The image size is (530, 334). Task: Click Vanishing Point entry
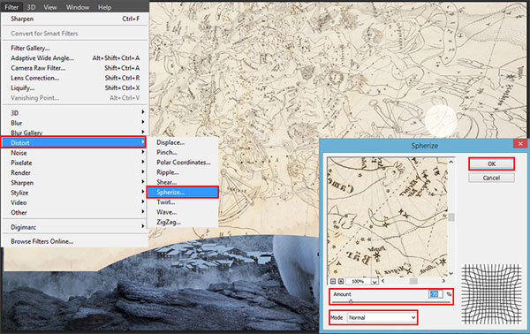tap(75, 98)
